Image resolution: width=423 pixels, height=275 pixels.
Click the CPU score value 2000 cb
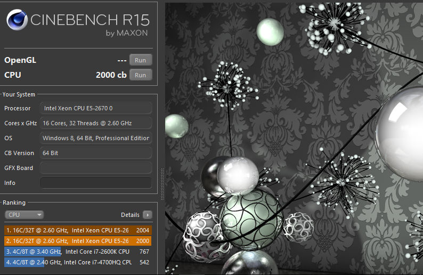(111, 75)
